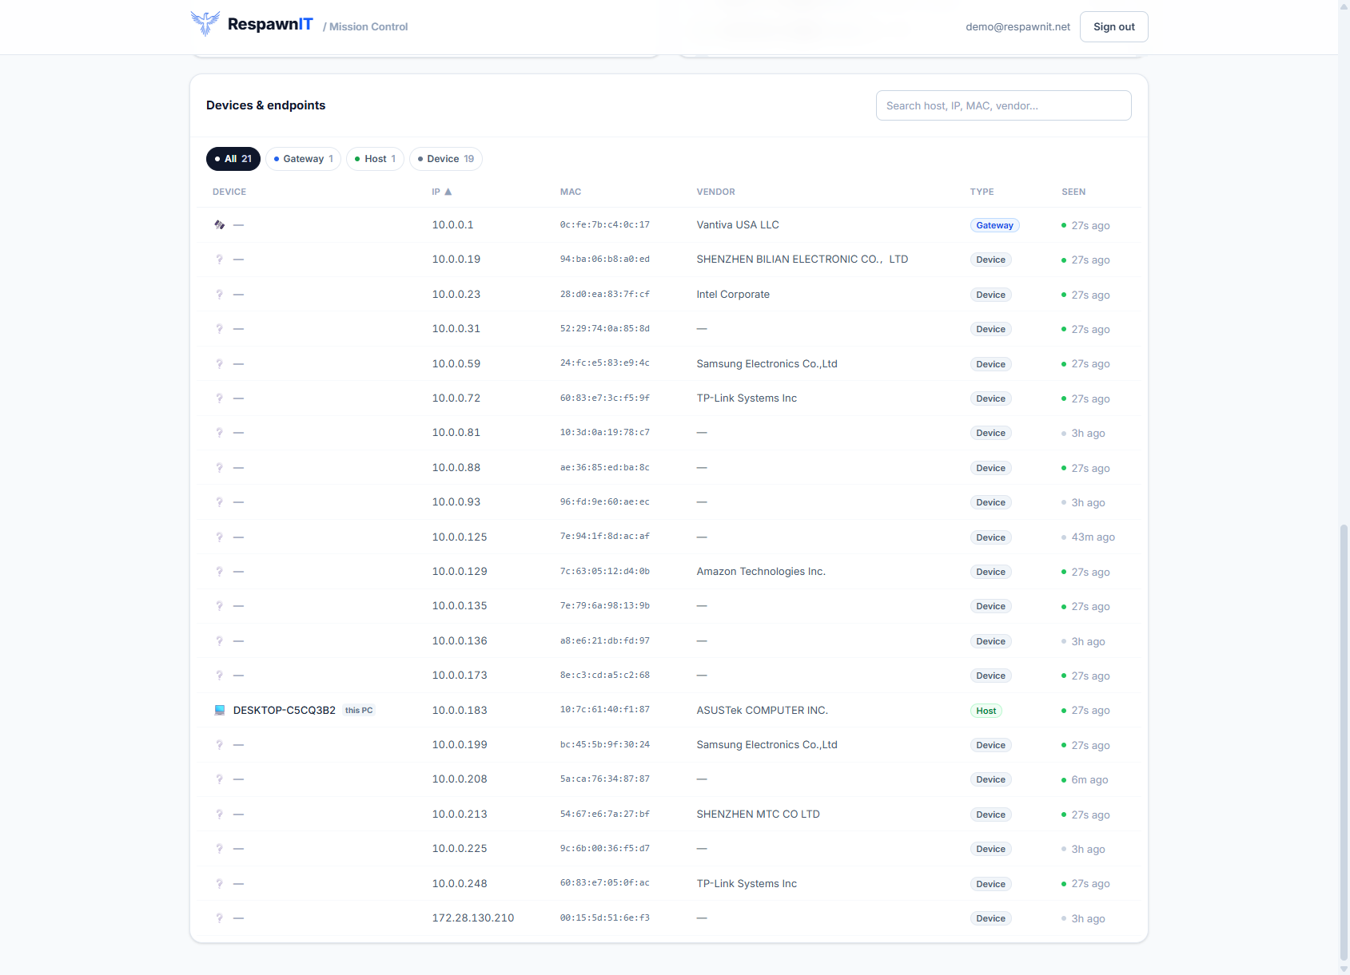1350x975 pixels.
Task: Click the IP column sort arrow
Action: [448, 192]
